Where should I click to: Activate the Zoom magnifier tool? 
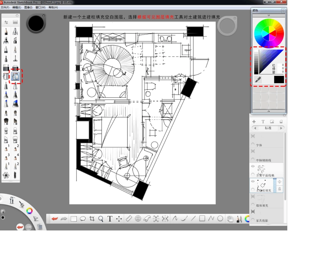(101, 219)
